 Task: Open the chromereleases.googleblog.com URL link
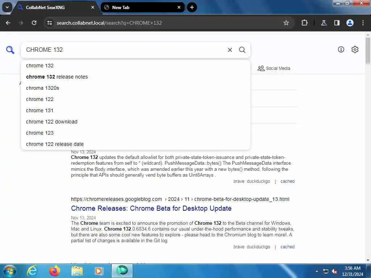(x=180, y=199)
